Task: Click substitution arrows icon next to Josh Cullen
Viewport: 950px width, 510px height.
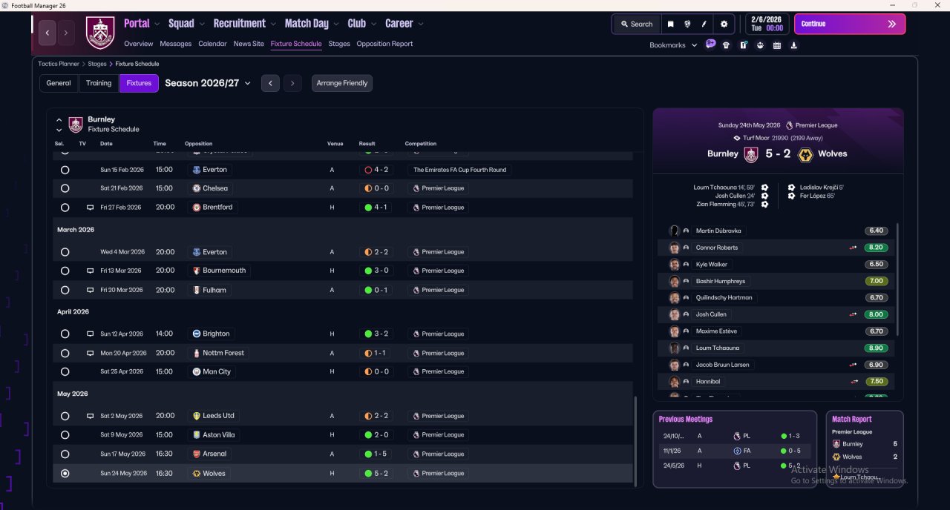Action: [854, 314]
